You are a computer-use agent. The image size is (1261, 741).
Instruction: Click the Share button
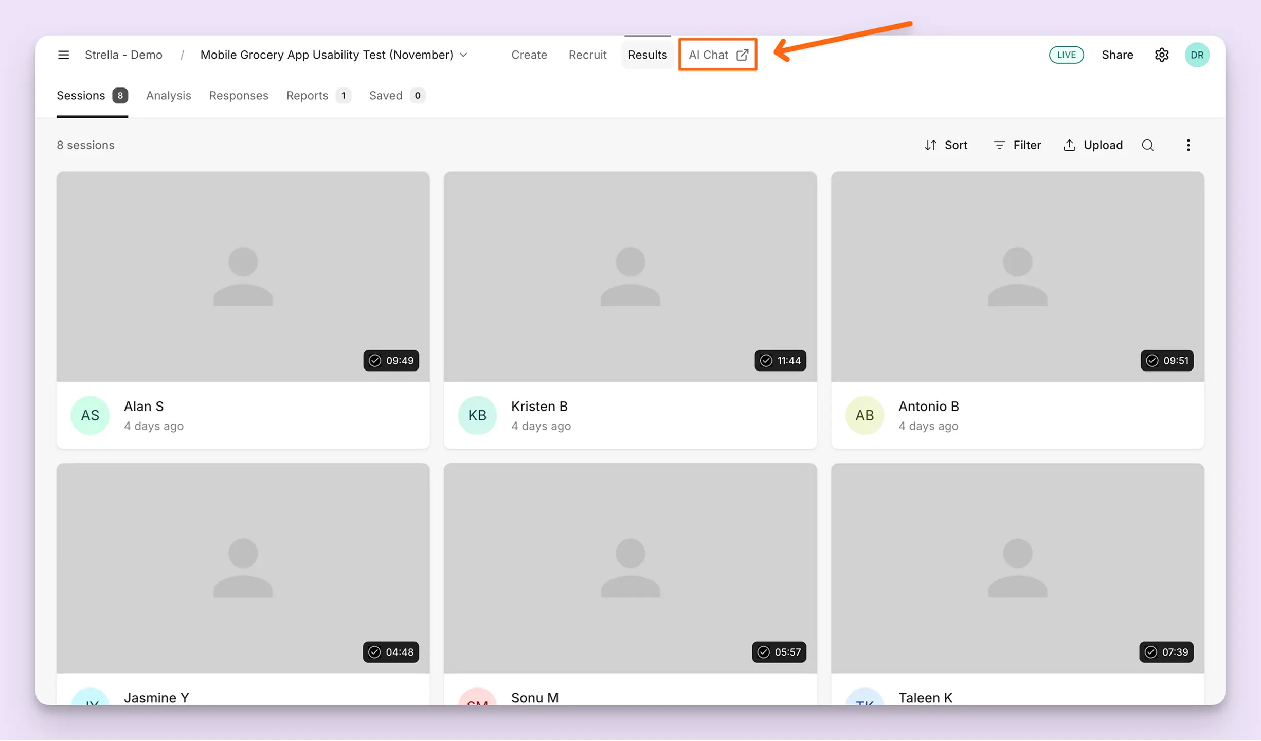pyautogui.click(x=1117, y=55)
